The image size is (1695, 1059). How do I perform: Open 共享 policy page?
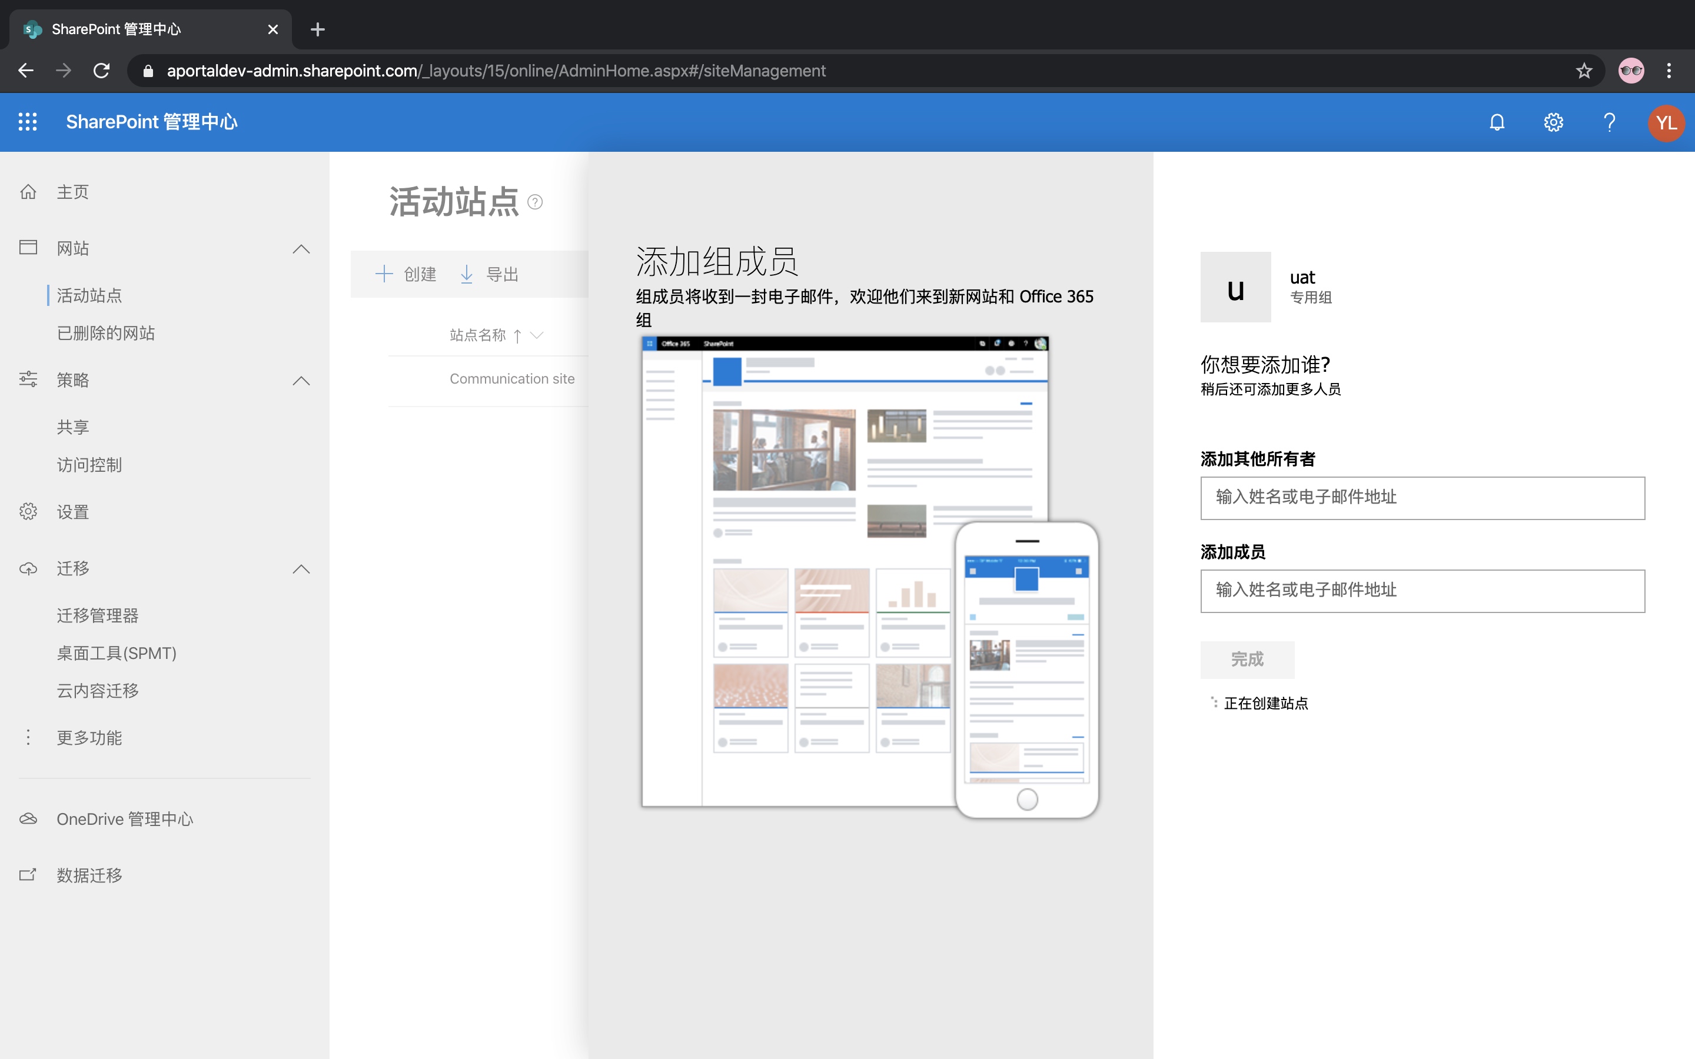click(73, 427)
